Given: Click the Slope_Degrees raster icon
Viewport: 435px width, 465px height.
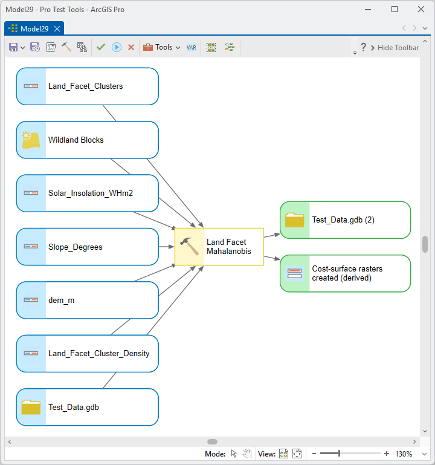Looking at the screenshot, I should pos(31,247).
